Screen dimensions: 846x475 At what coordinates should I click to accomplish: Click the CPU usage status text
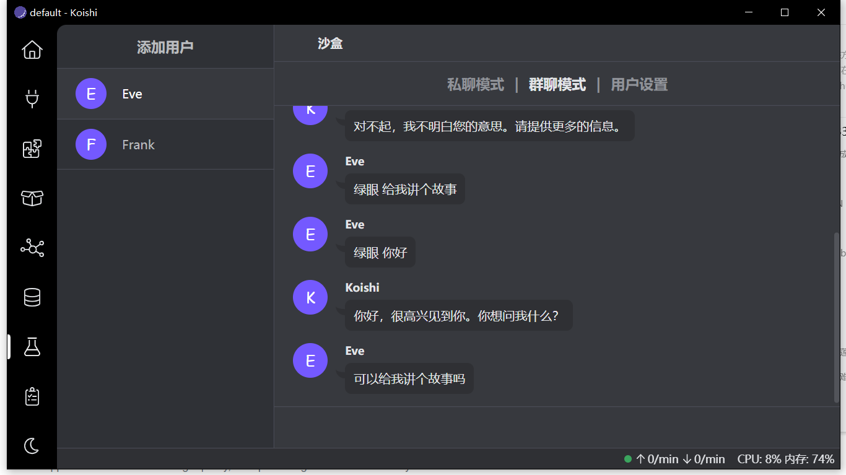(759, 459)
